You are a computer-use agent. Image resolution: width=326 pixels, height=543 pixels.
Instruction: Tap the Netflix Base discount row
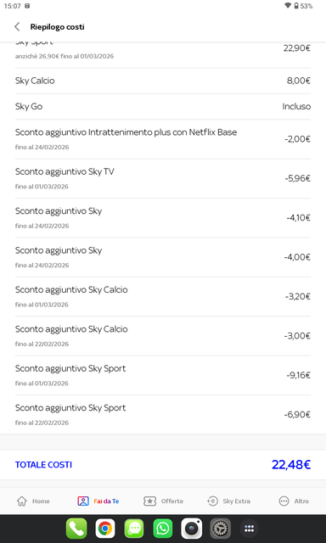tap(163, 139)
